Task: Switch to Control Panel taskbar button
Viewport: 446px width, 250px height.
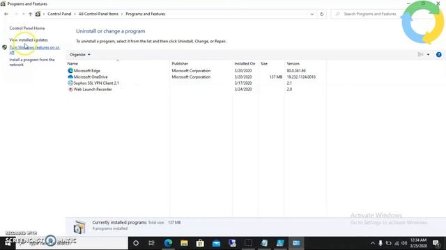Action: [x=296, y=243]
